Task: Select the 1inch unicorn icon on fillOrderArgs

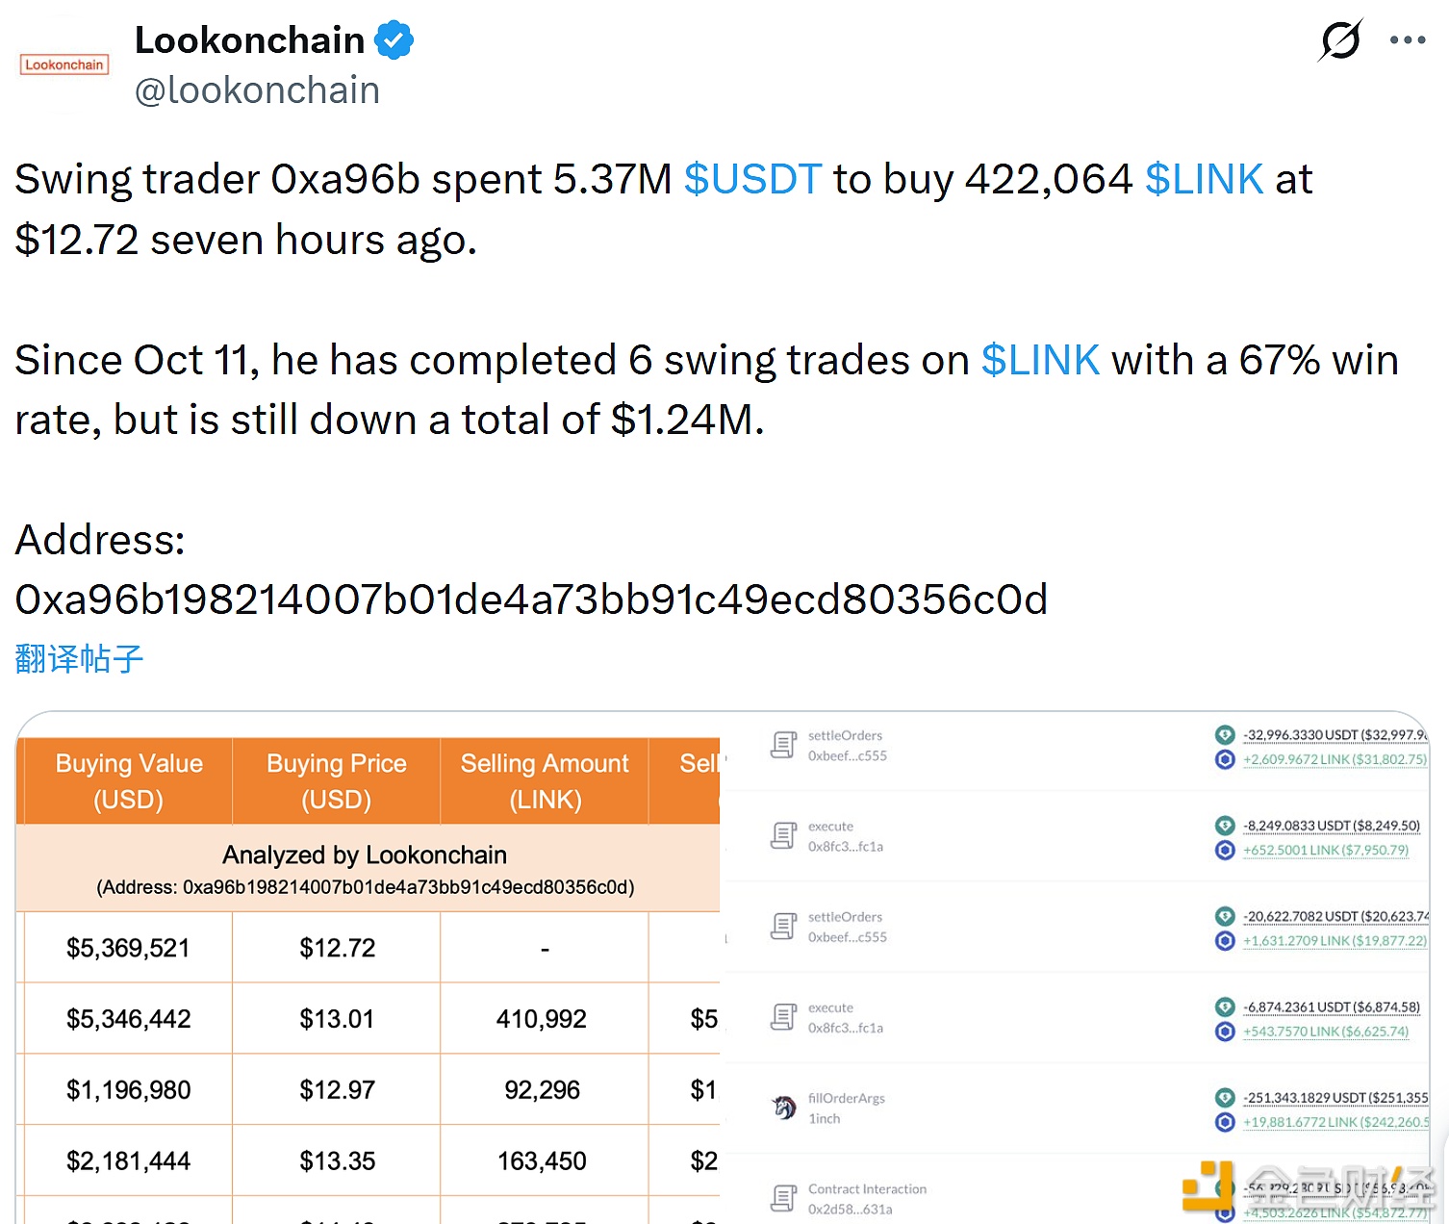Action: 783,1107
